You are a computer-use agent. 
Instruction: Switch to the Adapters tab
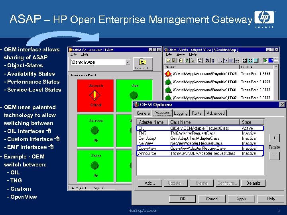tap(162, 113)
